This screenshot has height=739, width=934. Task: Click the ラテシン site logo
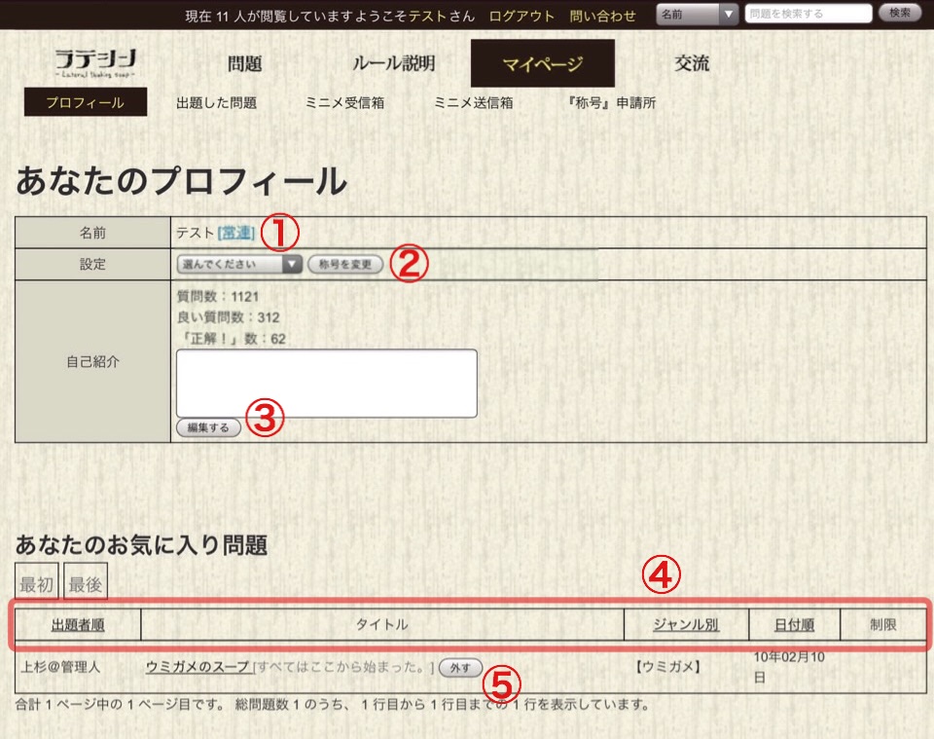click(95, 63)
